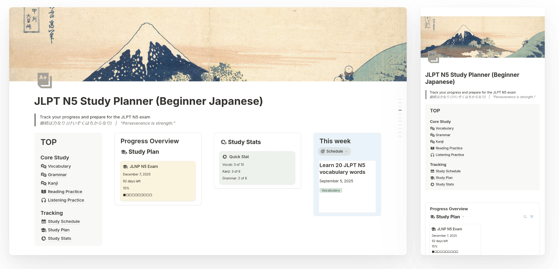
Task: Open the Vocabulary link in the mobile preview
Action: 445,128
